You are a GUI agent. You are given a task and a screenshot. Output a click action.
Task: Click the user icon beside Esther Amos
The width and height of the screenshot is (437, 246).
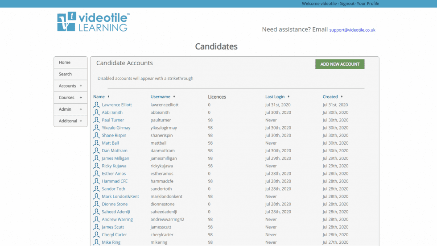coord(96,174)
